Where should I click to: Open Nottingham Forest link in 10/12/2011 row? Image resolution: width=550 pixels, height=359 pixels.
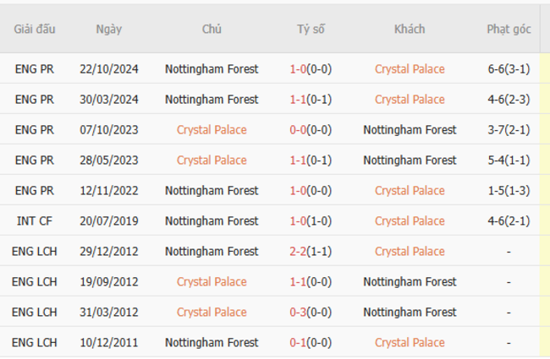(212, 343)
